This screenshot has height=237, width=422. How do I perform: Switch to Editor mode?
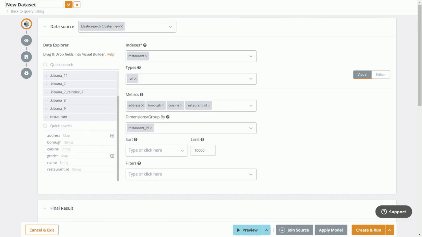coord(380,75)
